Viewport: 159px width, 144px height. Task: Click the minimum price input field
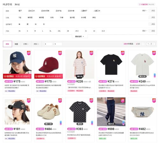point(49,44)
